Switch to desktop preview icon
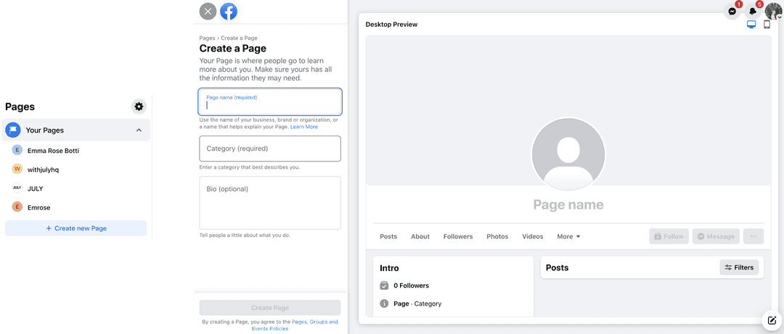 (x=751, y=25)
